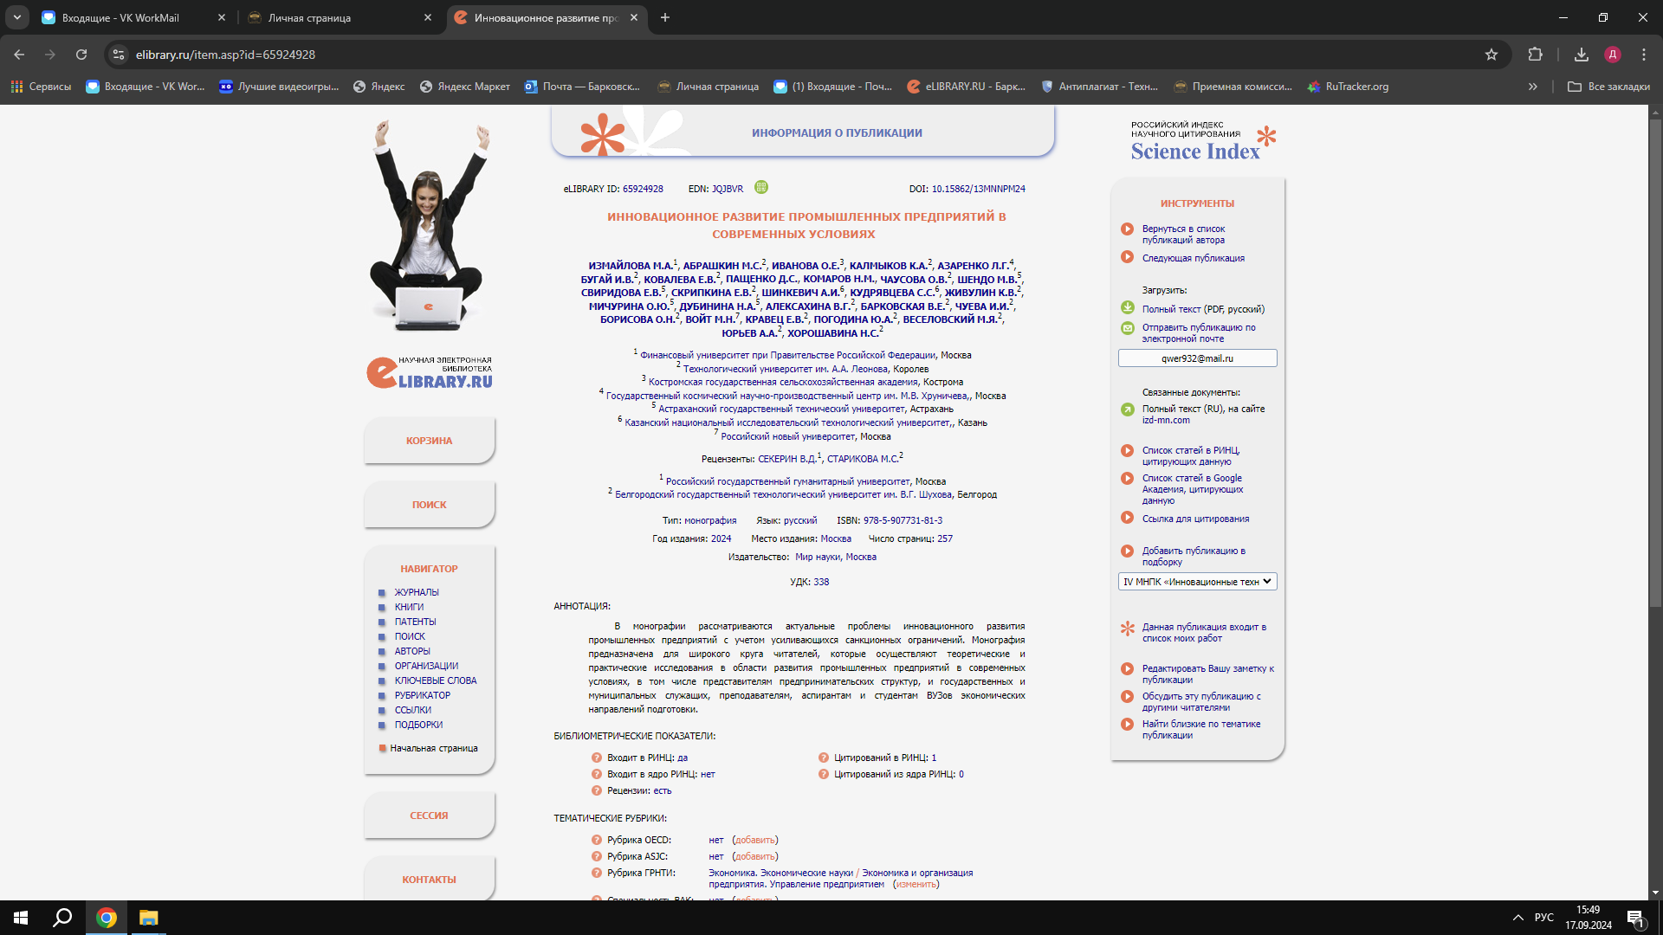The image size is (1663, 935).
Task: Open File Explorer from the taskbar
Action: click(148, 918)
